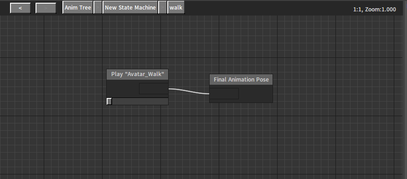Click the output pin of Play "Avatar_Walk"
Viewport: 407px width, 179px height.
coord(154,88)
